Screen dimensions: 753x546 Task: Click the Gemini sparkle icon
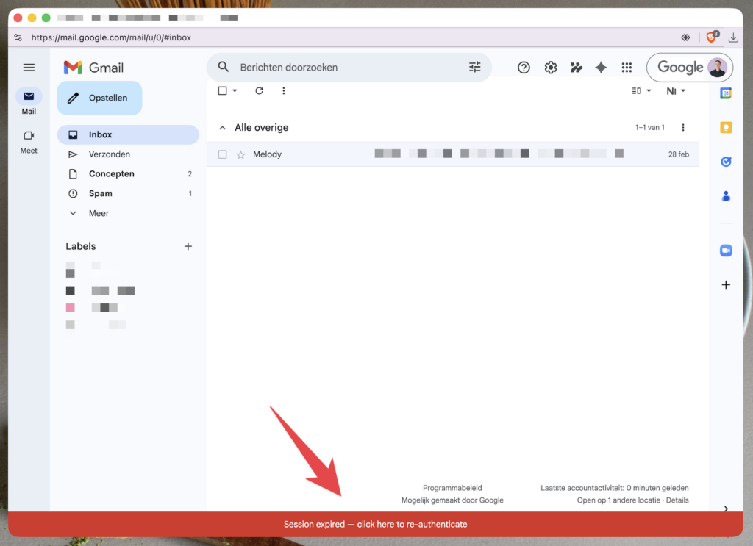pos(601,68)
